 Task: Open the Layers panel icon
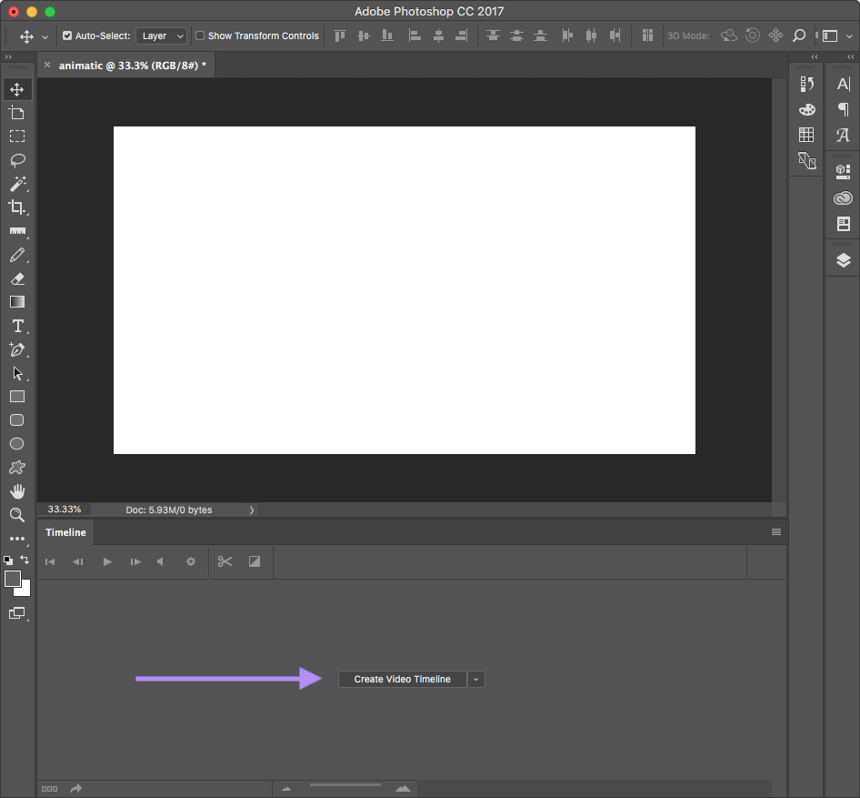point(842,258)
